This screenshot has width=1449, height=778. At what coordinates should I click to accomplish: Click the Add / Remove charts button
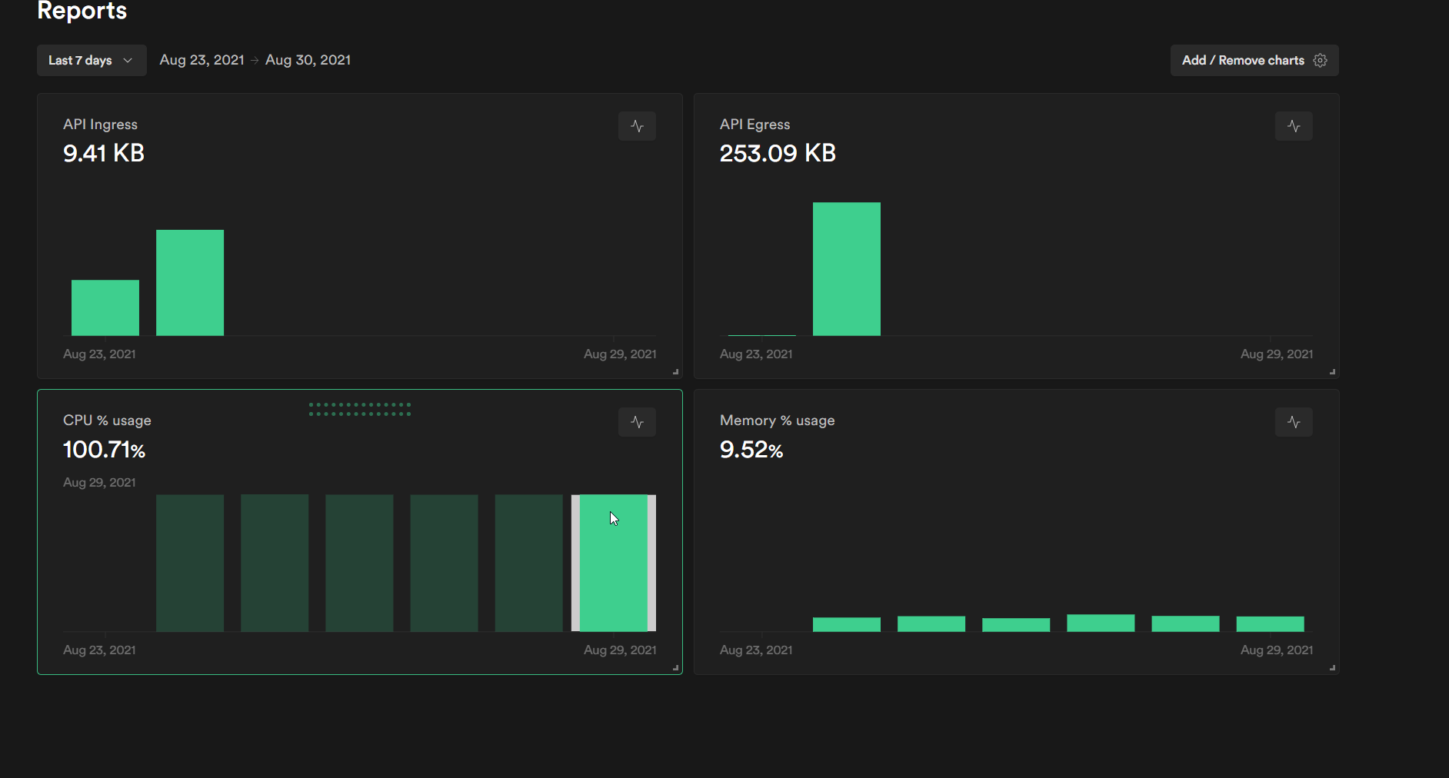(1254, 60)
